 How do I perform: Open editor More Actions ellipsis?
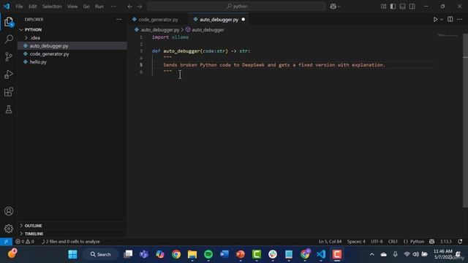(x=459, y=20)
